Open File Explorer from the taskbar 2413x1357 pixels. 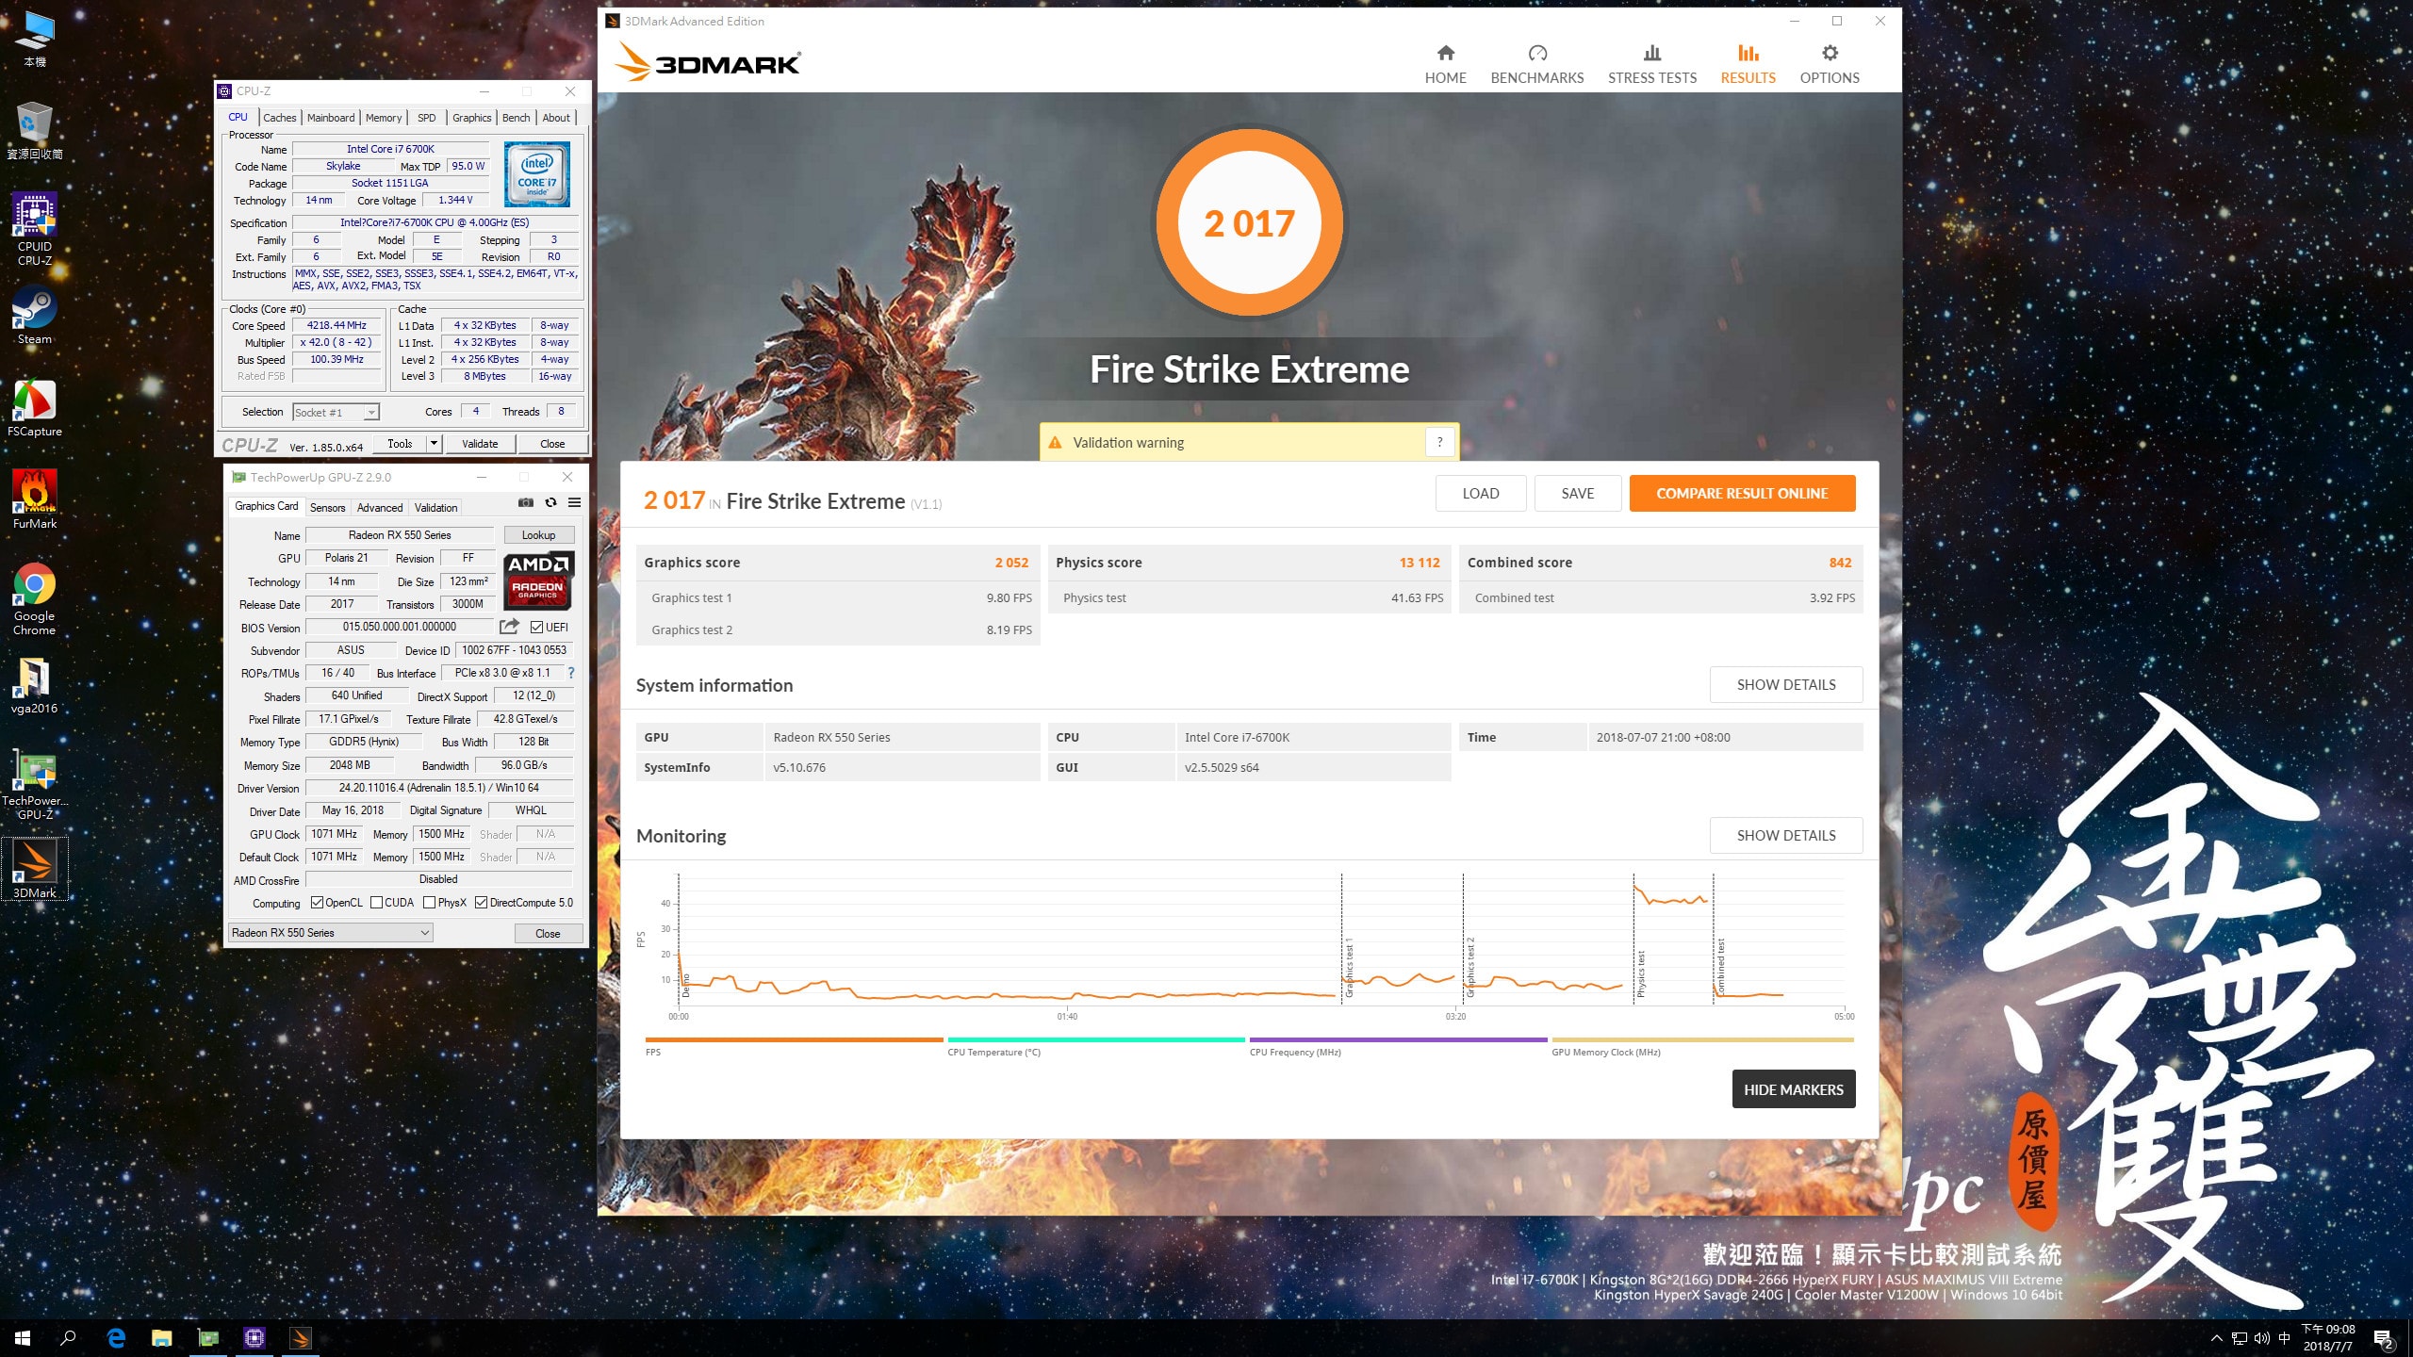[x=162, y=1338]
